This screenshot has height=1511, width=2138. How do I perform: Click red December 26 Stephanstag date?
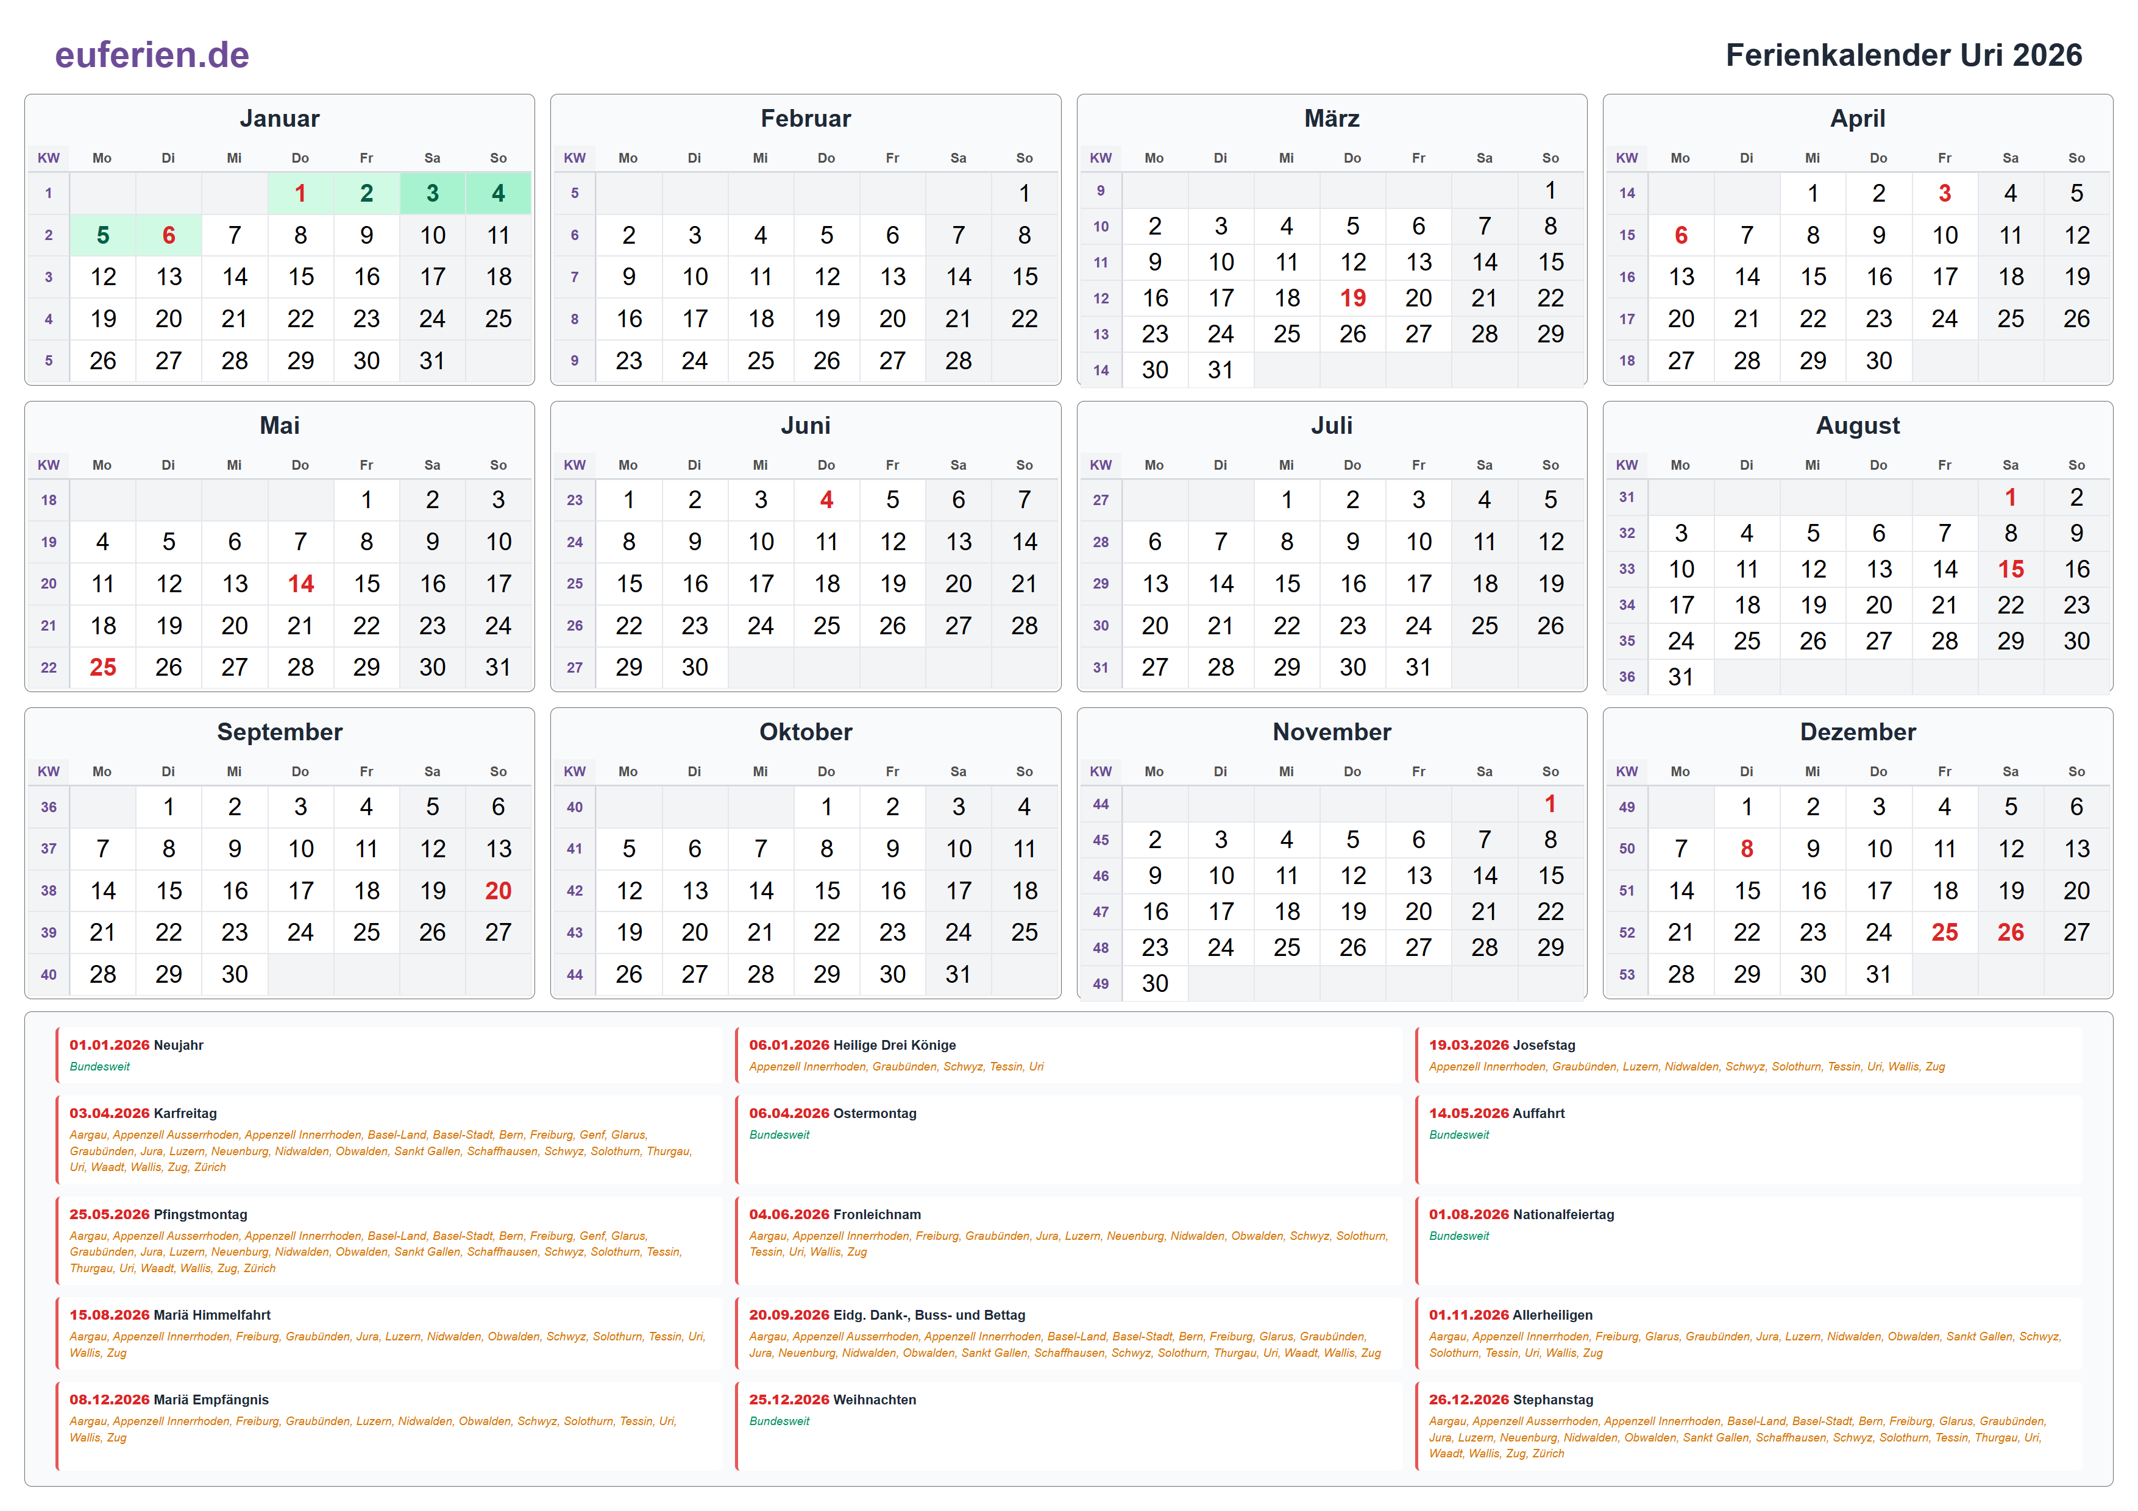click(x=2011, y=932)
